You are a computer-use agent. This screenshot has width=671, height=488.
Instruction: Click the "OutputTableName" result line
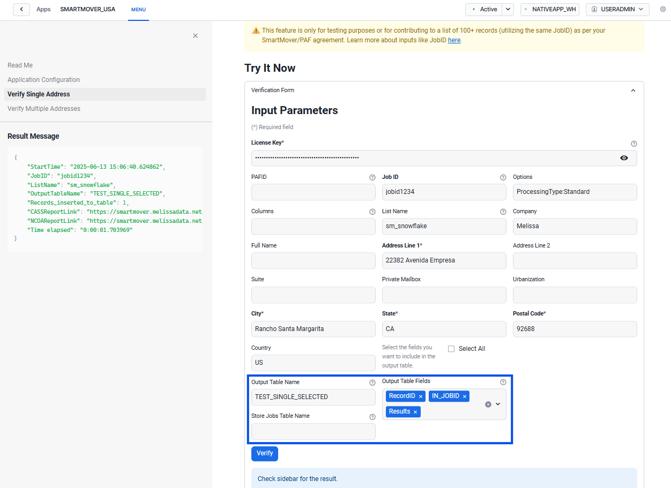tap(97, 193)
